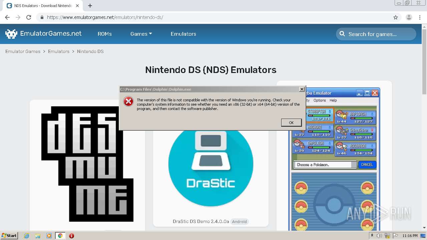Open Emulators breadcrumb link

coord(59,51)
